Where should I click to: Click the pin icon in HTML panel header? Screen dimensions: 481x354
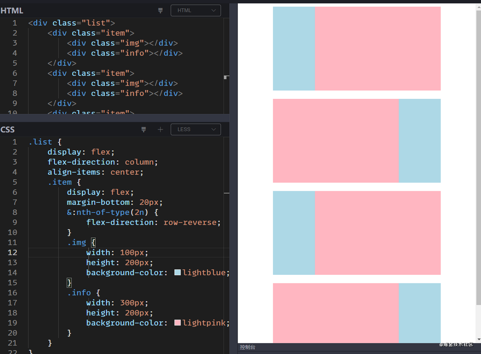(160, 11)
